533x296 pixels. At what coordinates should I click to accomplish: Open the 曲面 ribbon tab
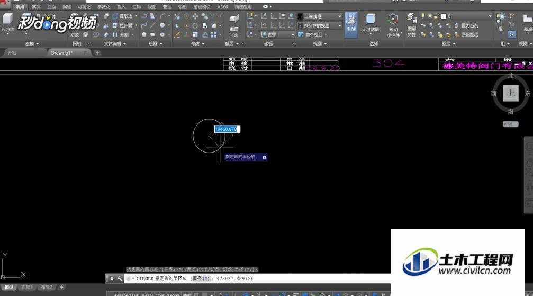coord(51,7)
